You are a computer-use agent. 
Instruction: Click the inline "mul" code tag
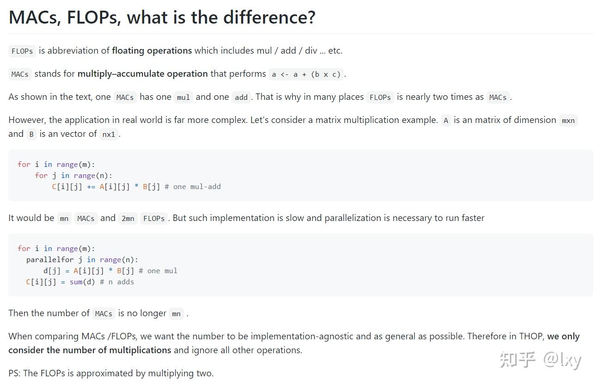tap(183, 97)
